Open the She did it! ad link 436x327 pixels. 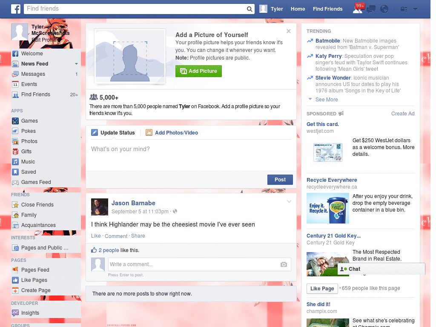point(318,304)
